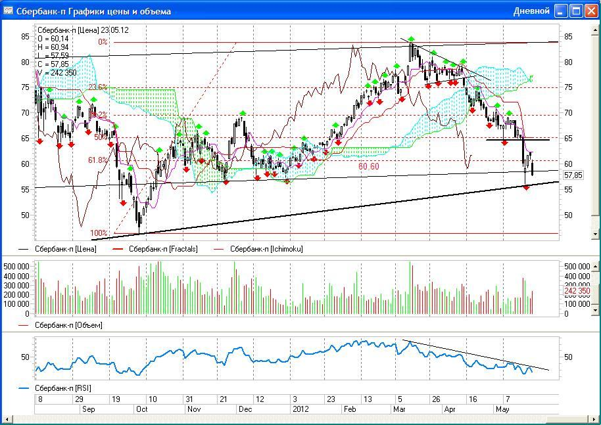Click the date label 23 on time axis

[x=331, y=399]
